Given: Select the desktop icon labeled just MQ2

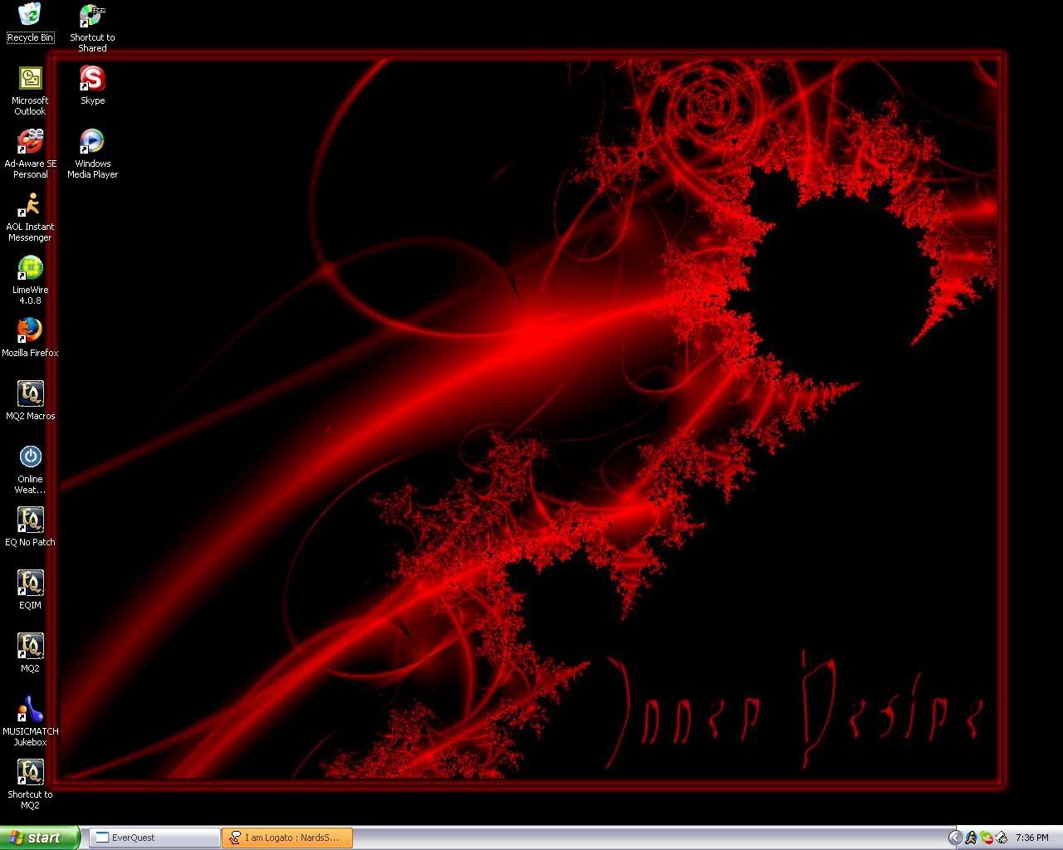Looking at the screenshot, I should click(30, 653).
